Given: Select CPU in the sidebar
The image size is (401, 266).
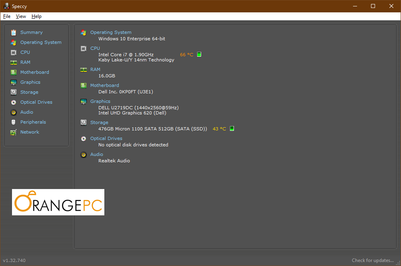Looking at the screenshot, I should pos(25,52).
